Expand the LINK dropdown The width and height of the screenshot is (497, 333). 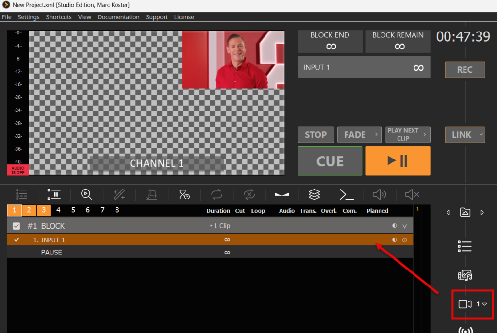coord(481,134)
